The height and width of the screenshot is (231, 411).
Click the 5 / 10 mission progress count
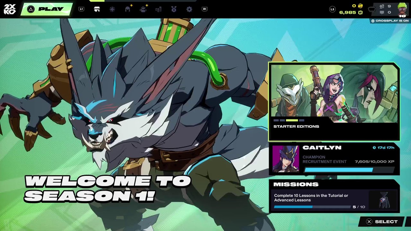coord(359,207)
